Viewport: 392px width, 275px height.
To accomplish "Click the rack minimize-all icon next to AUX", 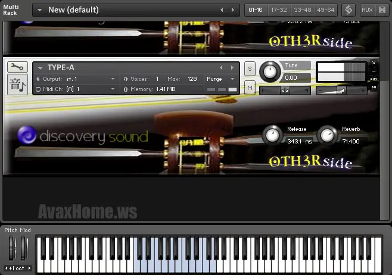I will point(382,10).
